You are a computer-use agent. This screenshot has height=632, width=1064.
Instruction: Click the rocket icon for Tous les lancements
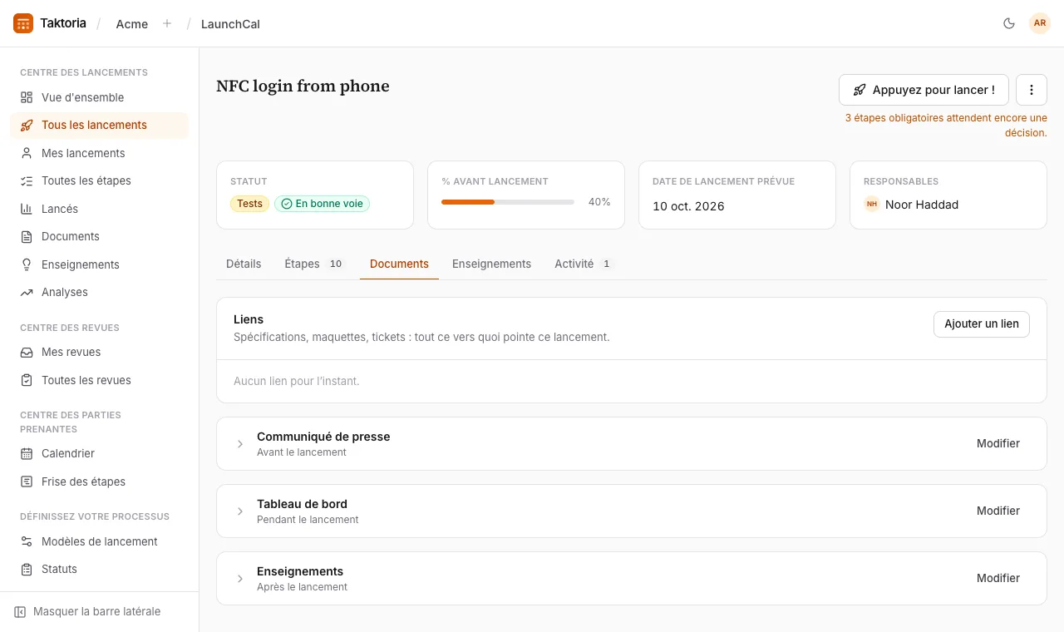pyautogui.click(x=27, y=126)
